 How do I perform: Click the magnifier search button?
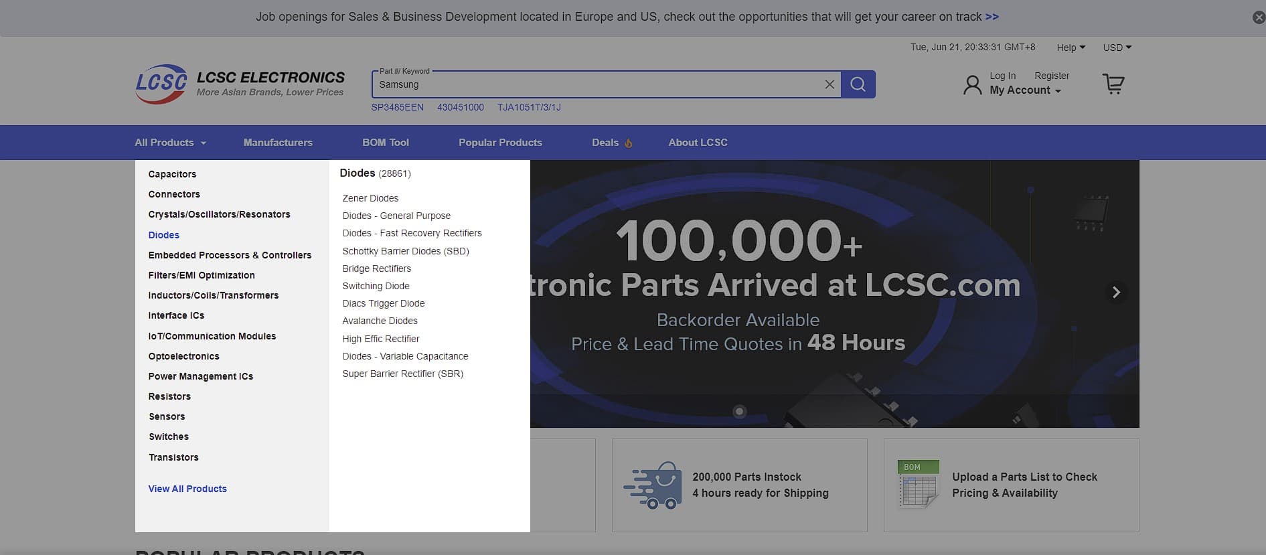[x=858, y=84]
